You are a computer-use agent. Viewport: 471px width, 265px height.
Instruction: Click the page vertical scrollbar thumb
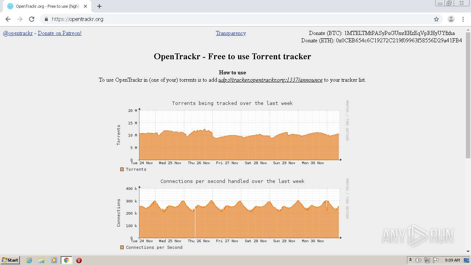click(468, 96)
